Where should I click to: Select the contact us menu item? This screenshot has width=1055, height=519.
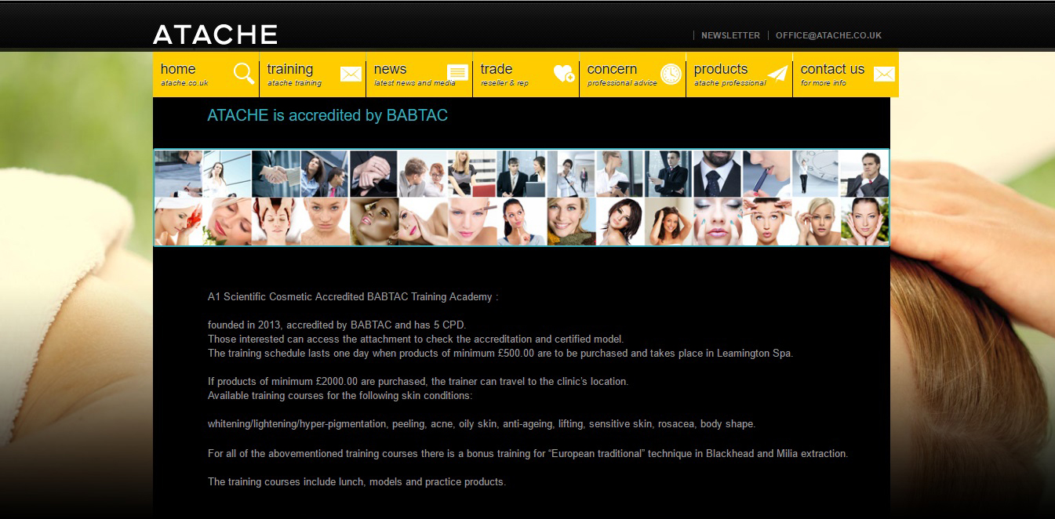[x=846, y=74]
